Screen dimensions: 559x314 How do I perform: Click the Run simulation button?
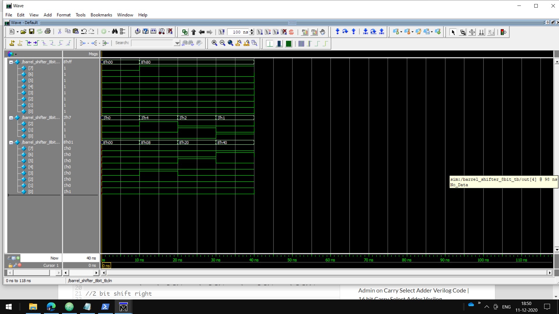[260, 32]
